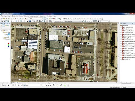
Task: Click the Editor toolbar button
Action: pyautogui.click(x=65, y=19)
